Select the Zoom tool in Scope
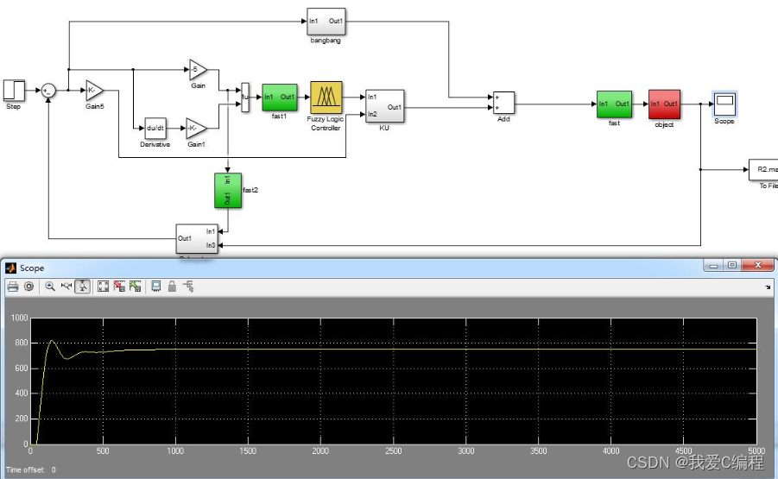 pyautogui.click(x=50, y=287)
